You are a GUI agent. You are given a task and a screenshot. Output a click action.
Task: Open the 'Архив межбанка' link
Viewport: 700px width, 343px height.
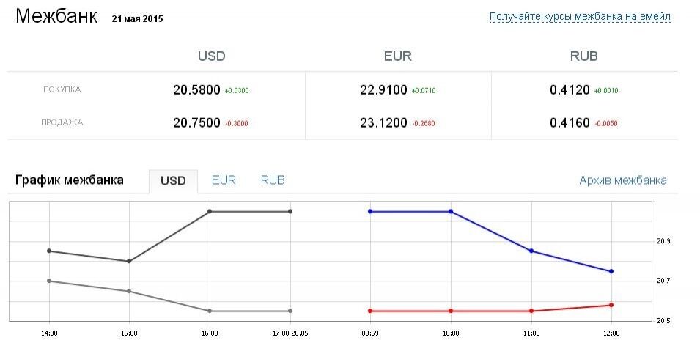click(x=622, y=180)
